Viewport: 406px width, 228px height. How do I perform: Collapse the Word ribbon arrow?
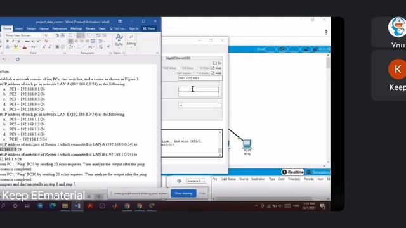click(x=157, y=53)
